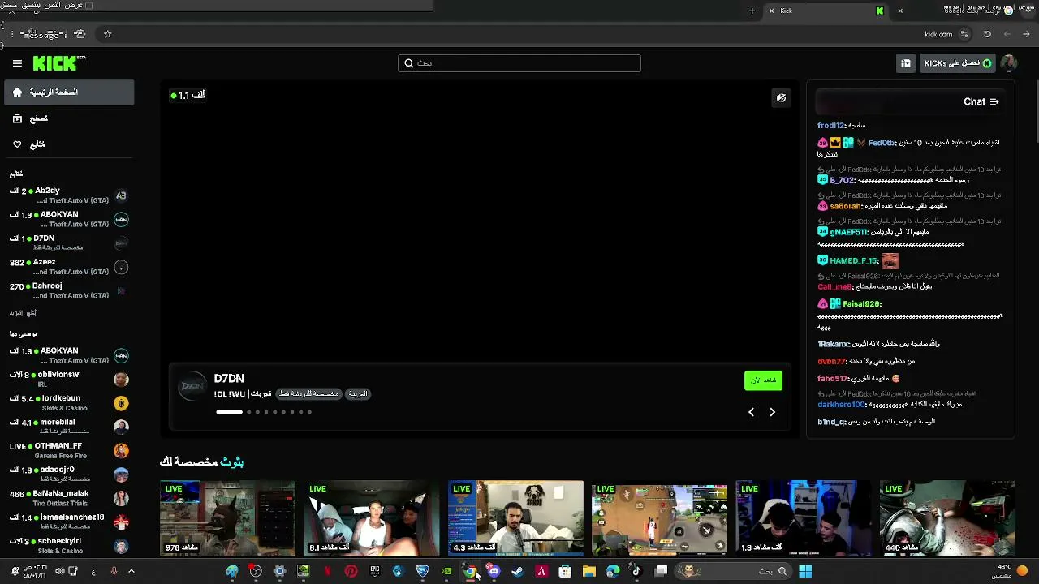Open the Following heart sidebar item
This screenshot has width=1039, height=584.
coord(69,144)
